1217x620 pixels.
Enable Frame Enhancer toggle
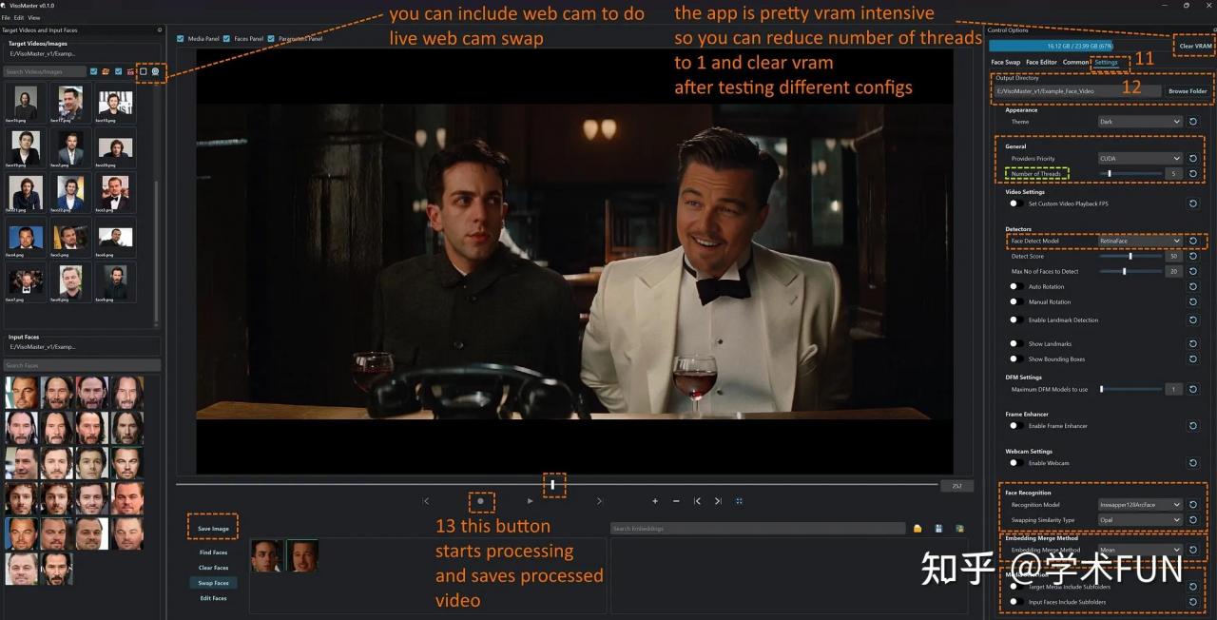(1014, 426)
